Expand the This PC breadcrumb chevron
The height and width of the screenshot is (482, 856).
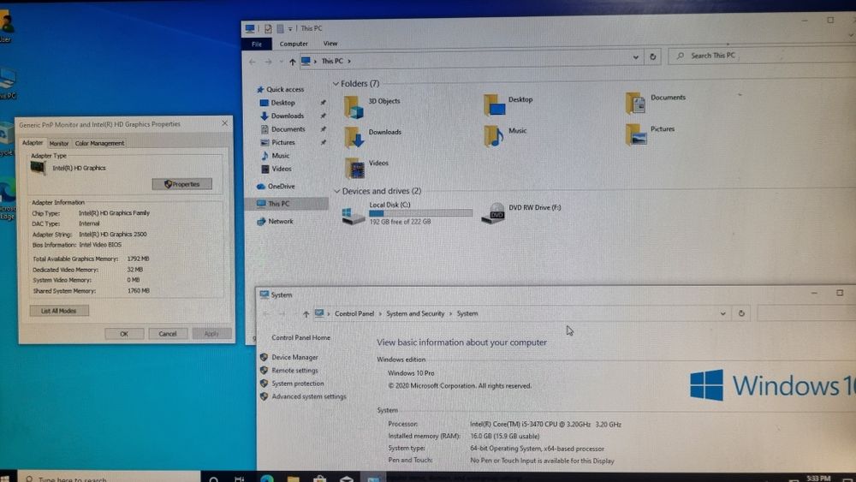(349, 61)
